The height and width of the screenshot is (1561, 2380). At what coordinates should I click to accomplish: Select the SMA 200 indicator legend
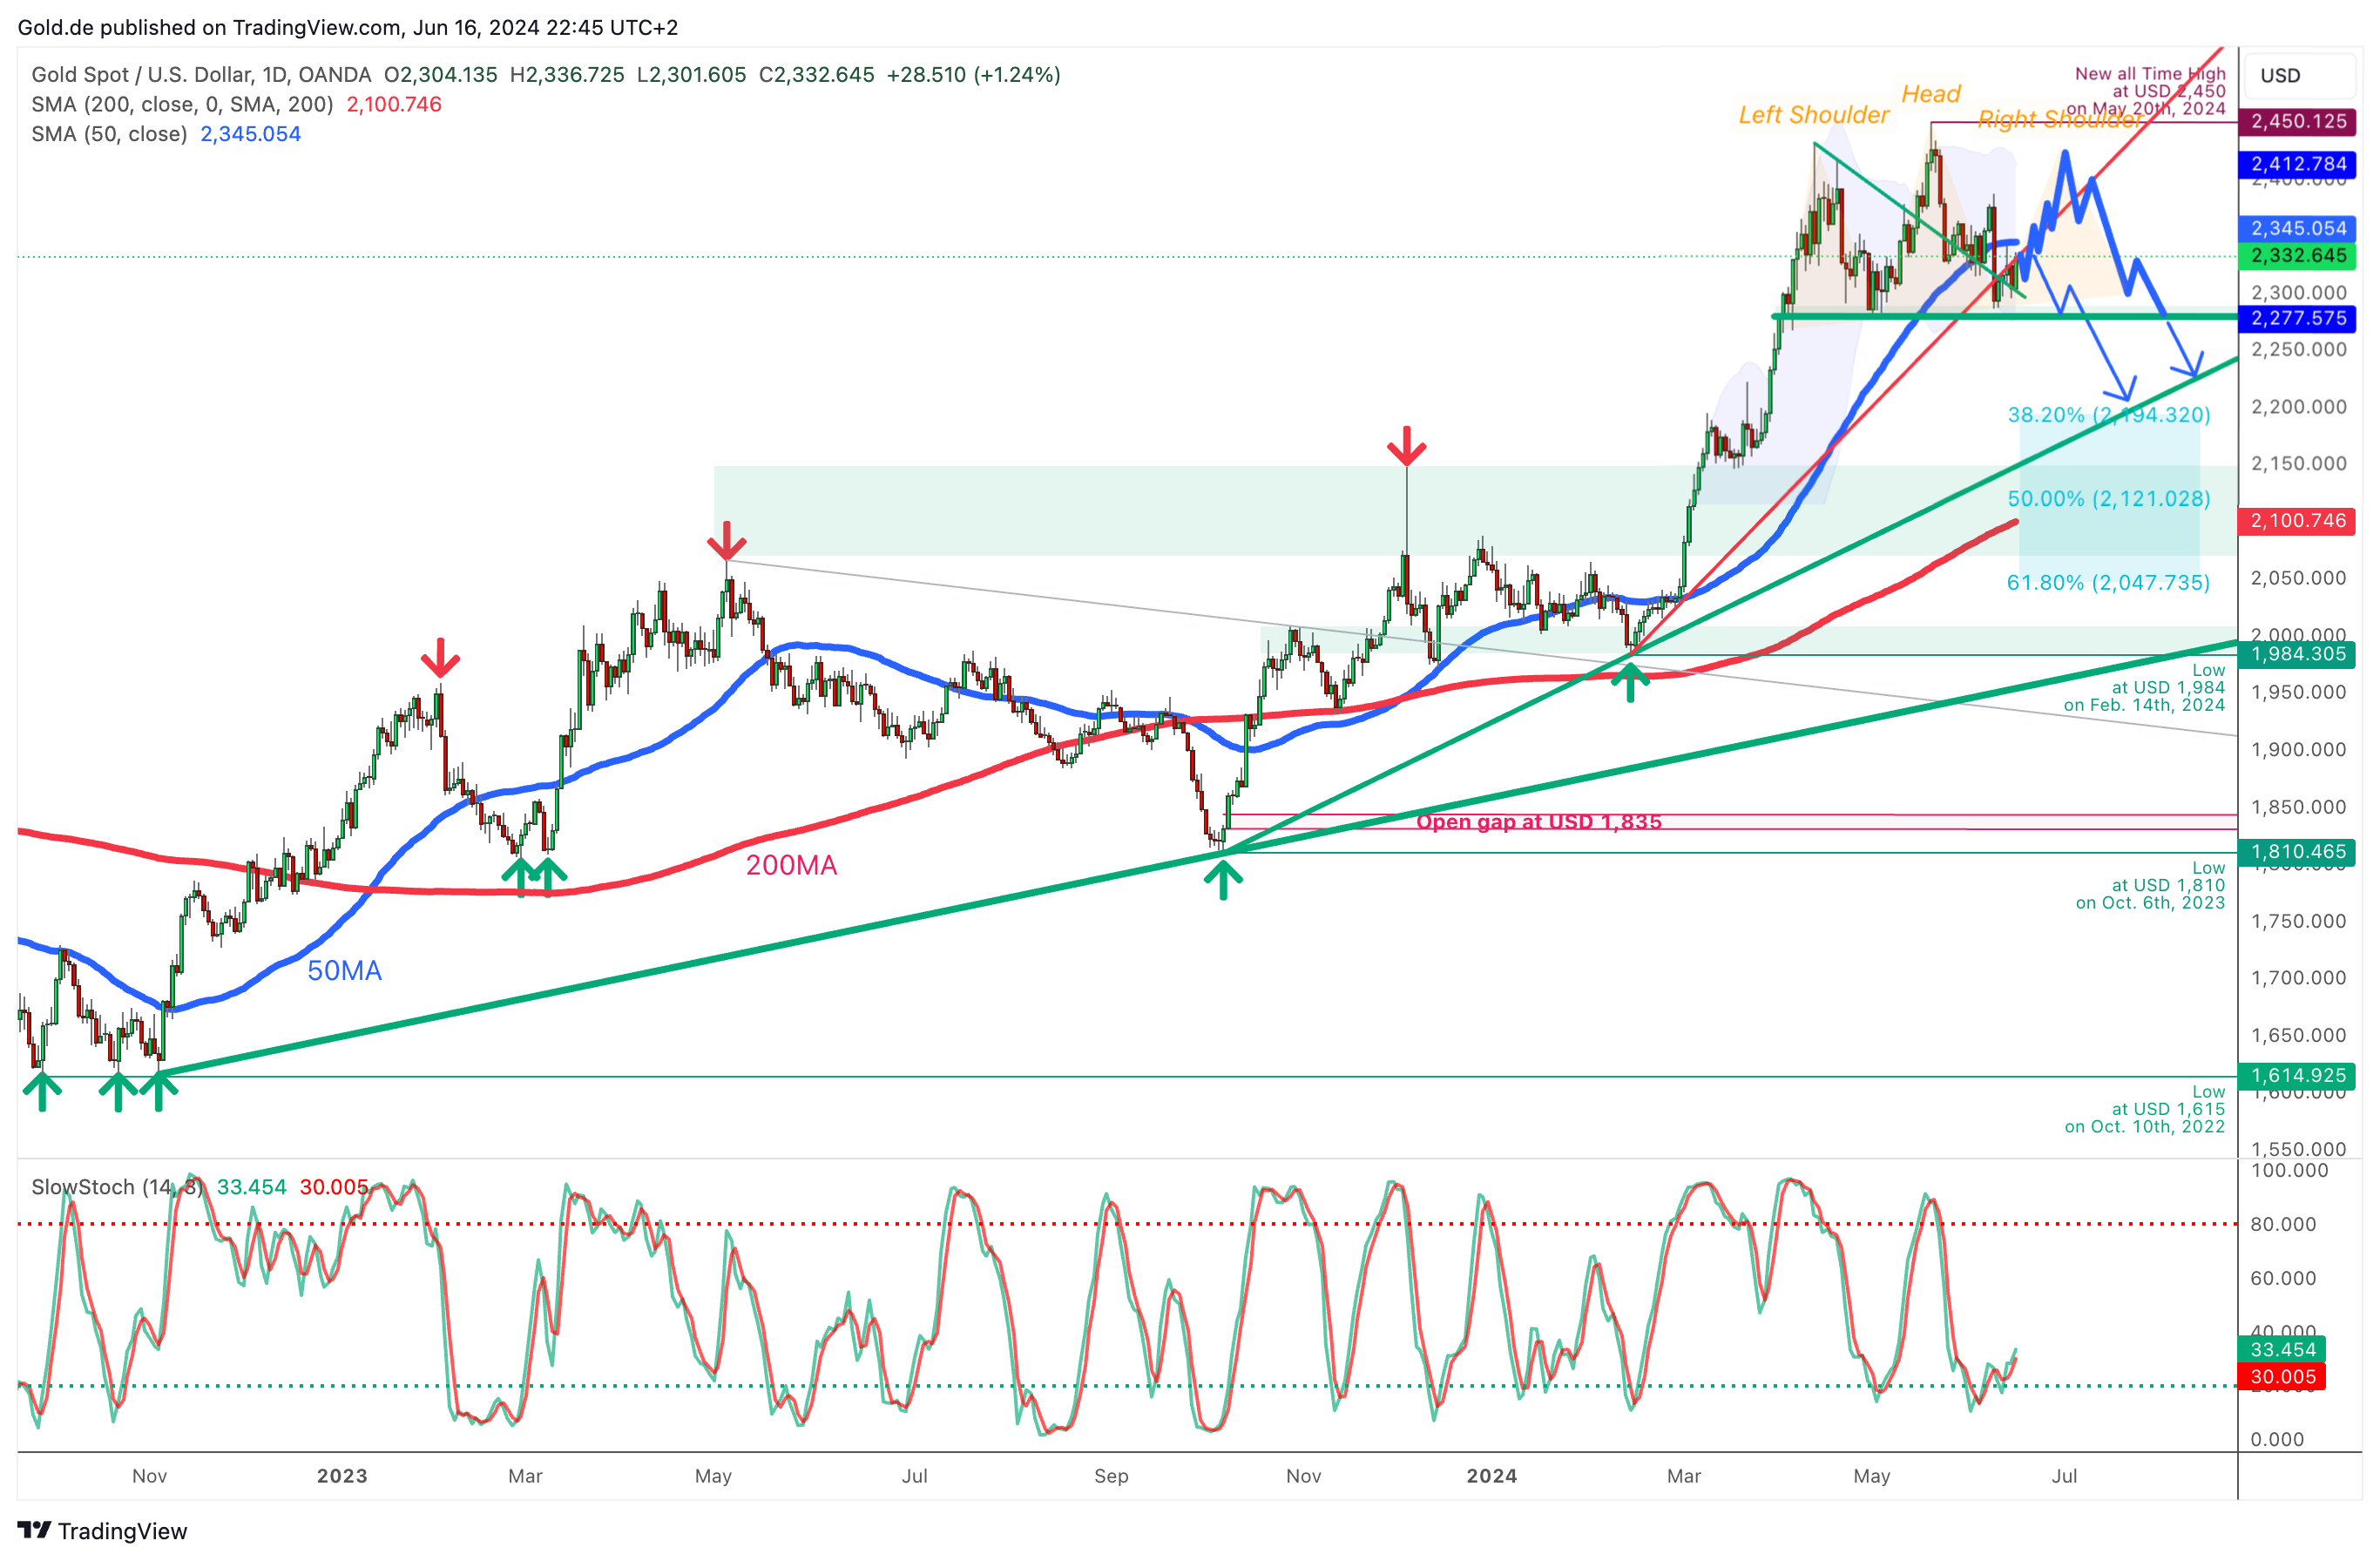pos(182,104)
